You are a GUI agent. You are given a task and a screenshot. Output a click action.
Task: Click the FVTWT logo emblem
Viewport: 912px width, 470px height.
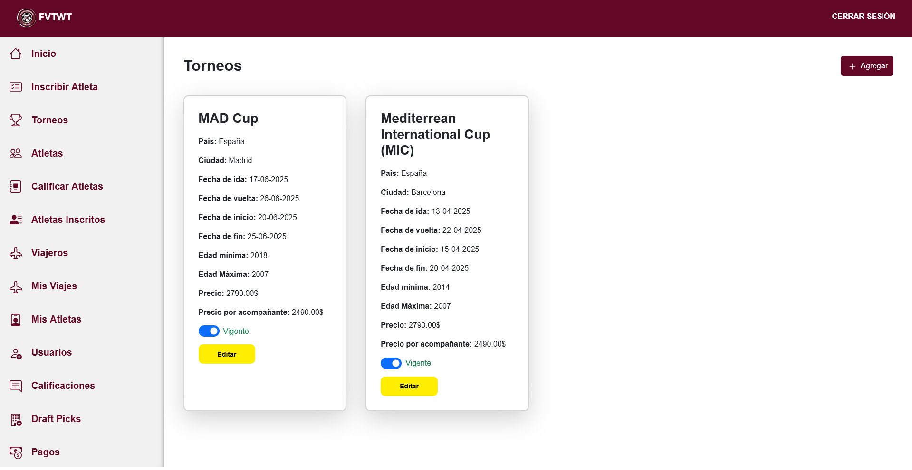(27, 18)
